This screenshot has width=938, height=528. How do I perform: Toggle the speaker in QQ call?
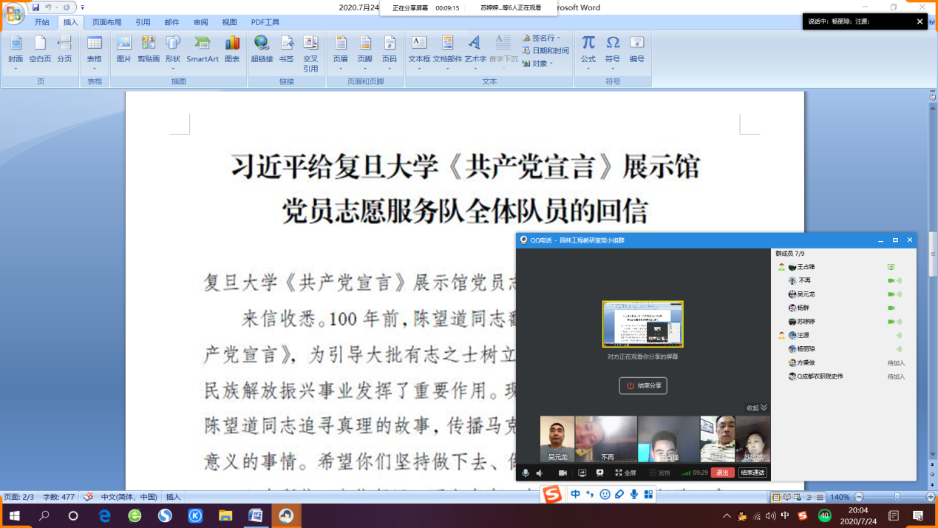(x=540, y=473)
